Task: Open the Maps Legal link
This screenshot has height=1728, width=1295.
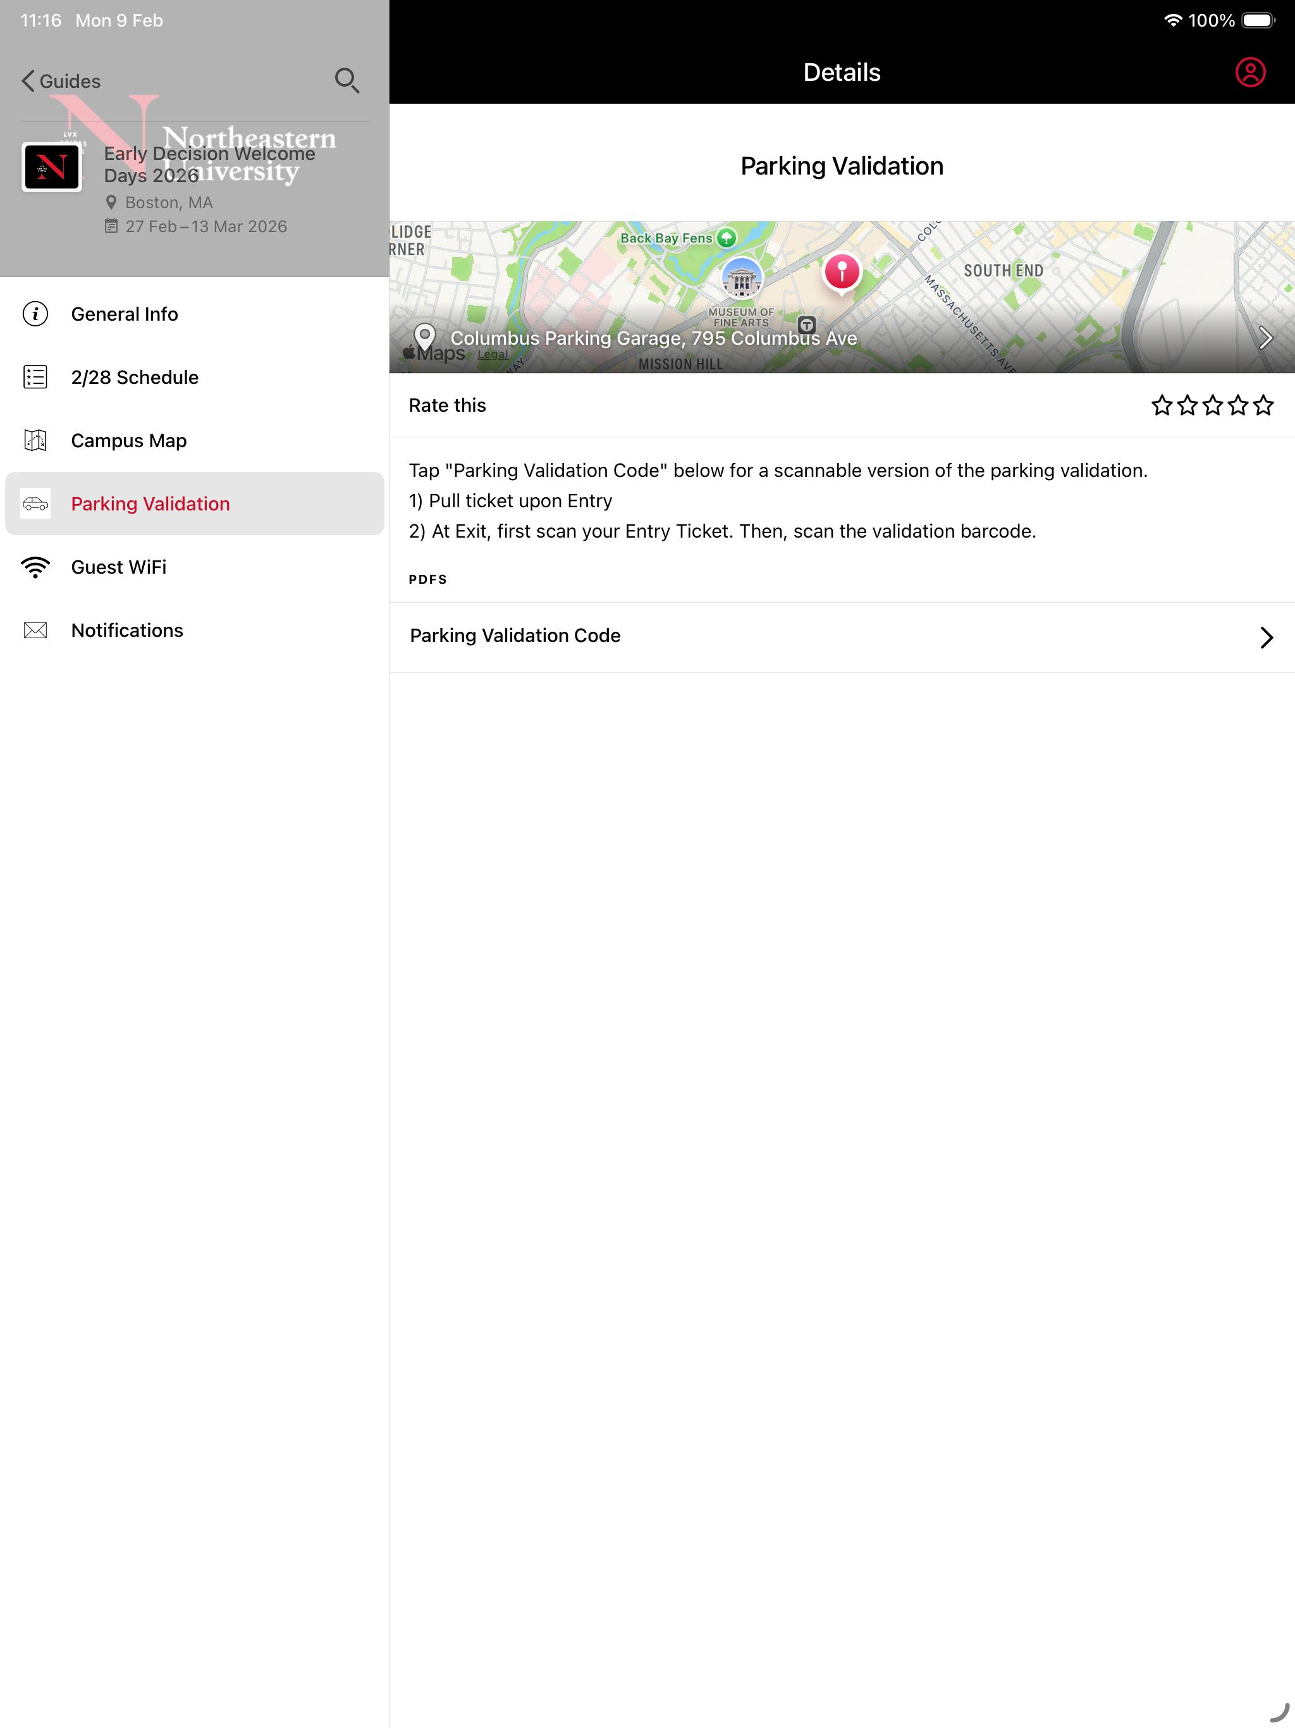Action: (x=492, y=355)
